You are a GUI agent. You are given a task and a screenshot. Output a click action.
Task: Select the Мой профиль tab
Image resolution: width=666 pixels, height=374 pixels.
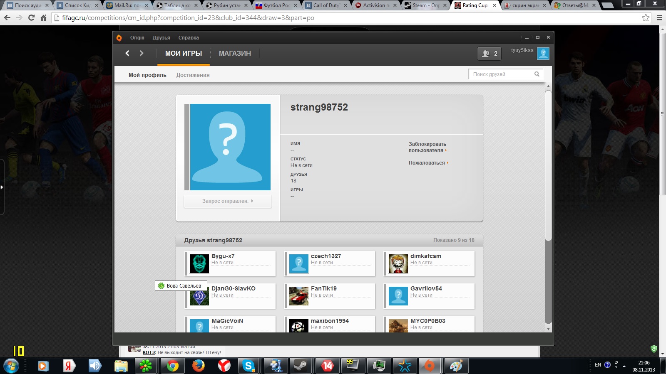[147, 75]
